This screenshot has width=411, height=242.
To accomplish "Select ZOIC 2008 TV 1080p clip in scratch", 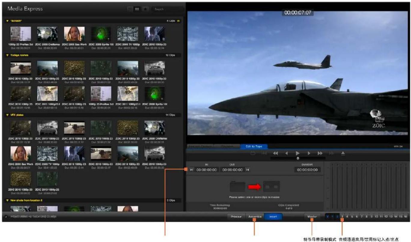I will (x=128, y=34).
